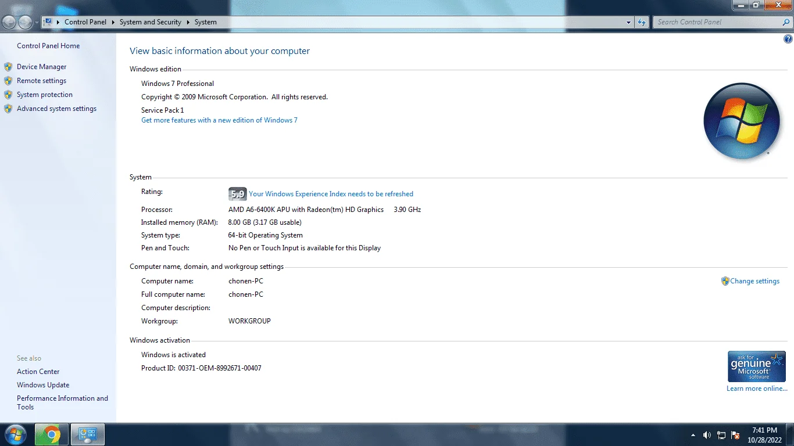Open the Start menu orb
Screen dimensions: 794x446
(15, 435)
